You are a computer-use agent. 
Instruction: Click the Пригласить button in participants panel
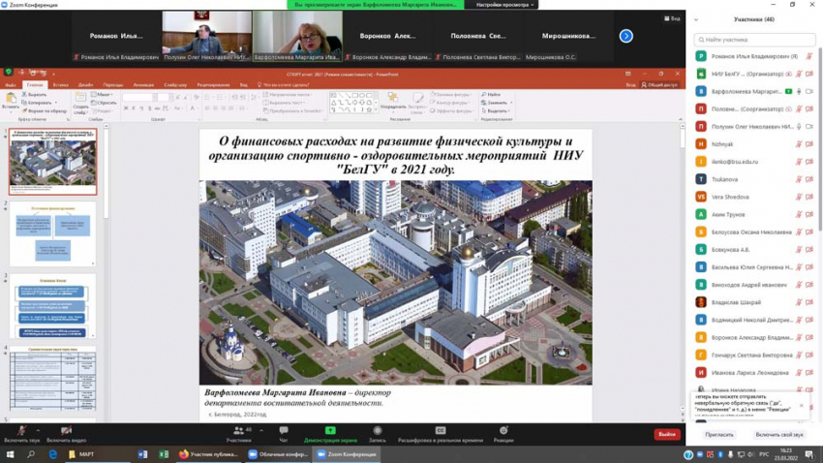719,435
